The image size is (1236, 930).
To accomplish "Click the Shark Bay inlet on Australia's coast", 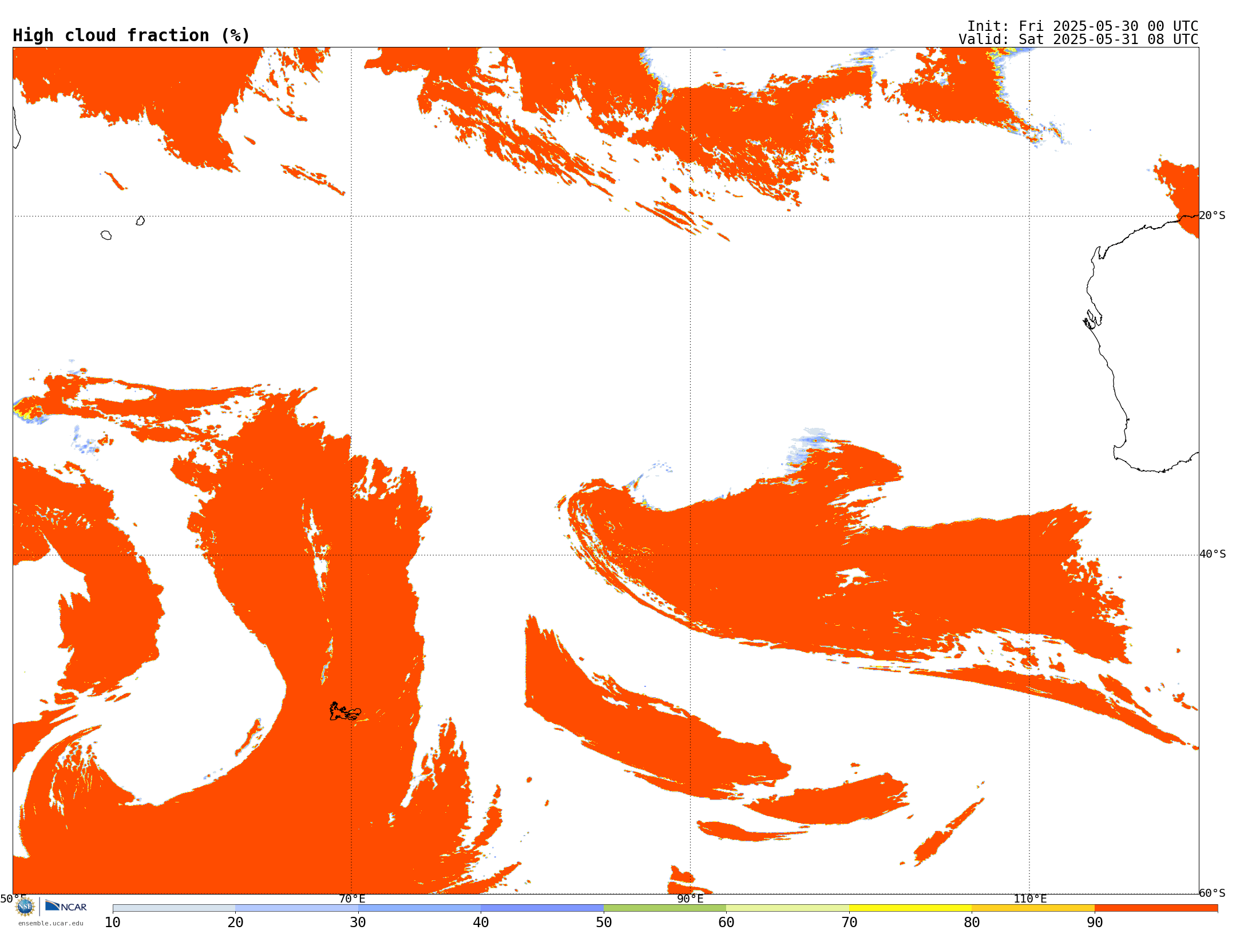I will coord(1093,320).
